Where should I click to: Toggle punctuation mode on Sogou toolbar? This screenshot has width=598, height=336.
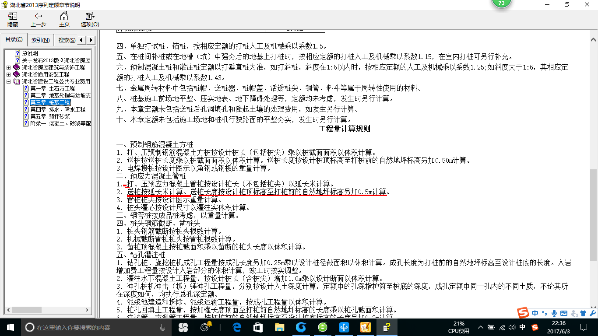pyautogui.click(x=545, y=313)
